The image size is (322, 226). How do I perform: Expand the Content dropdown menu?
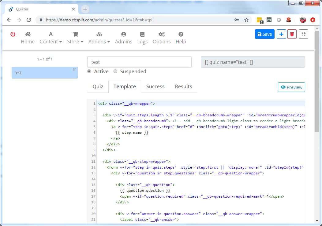[x=51, y=38]
